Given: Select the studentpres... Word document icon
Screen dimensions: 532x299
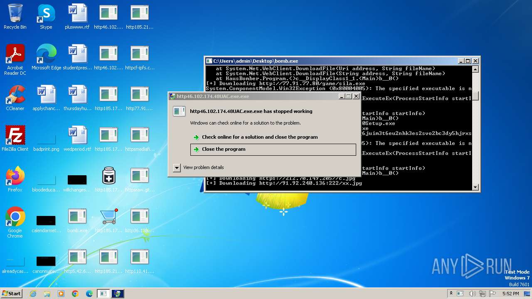Looking at the screenshot, I should pyautogui.click(x=77, y=58).
